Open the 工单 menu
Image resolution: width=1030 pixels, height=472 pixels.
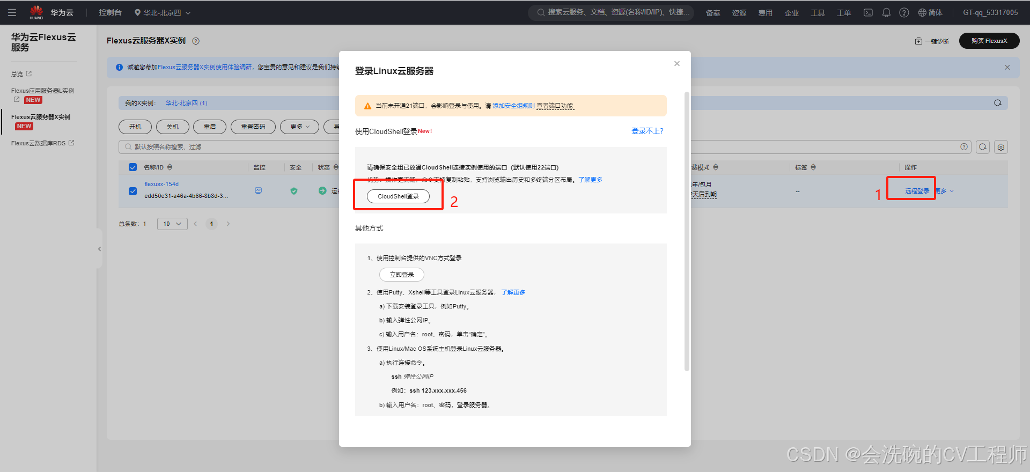pyautogui.click(x=844, y=13)
